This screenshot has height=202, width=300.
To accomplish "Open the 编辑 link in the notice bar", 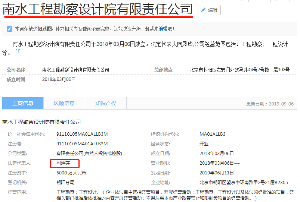I will point(163,29).
